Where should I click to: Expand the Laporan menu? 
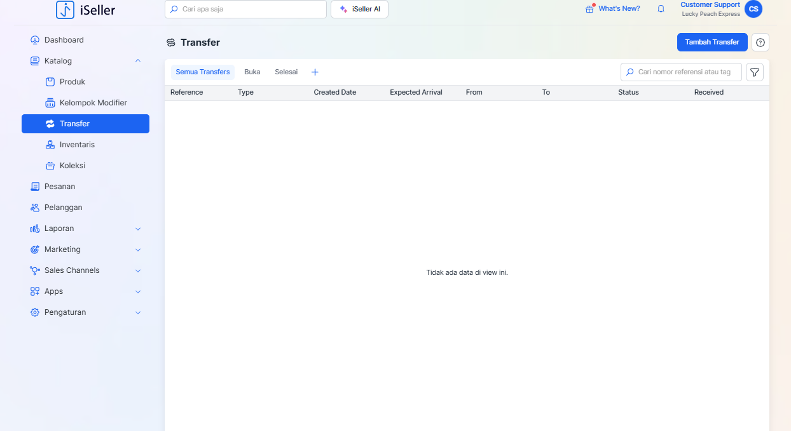pos(138,229)
